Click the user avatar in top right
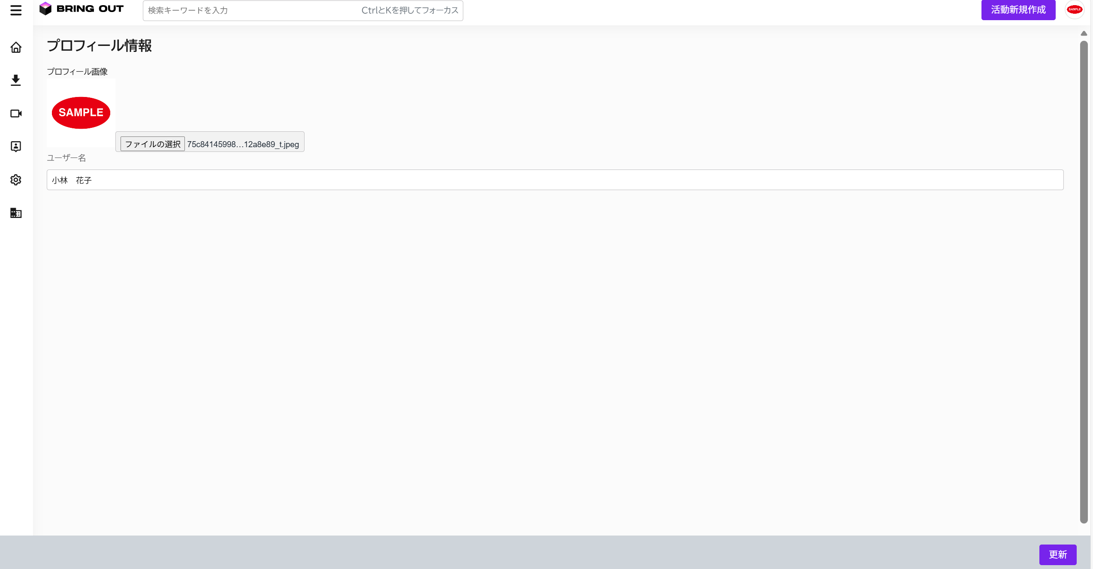The height and width of the screenshot is (569, 1093). tap(1075, 9)
